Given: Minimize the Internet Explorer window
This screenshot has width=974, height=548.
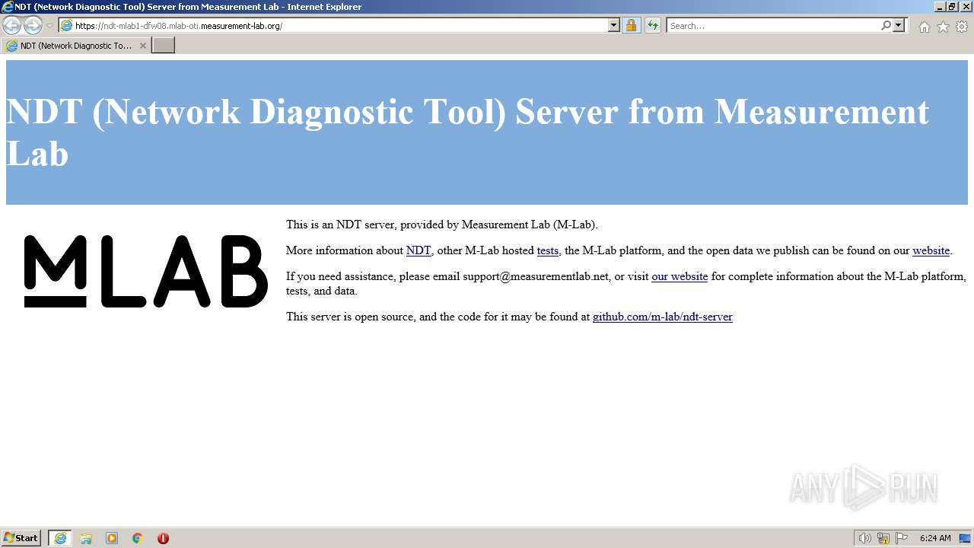Looking at the screenshot, I should tap(941, 6).
